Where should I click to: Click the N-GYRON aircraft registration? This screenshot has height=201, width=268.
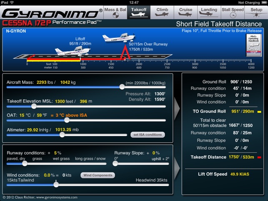pos(16,31)
